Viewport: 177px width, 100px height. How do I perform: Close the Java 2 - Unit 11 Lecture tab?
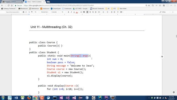(x=44, y=2)
